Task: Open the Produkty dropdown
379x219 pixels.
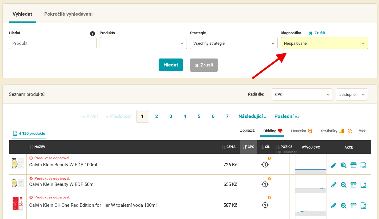Action: click(143, 43)
